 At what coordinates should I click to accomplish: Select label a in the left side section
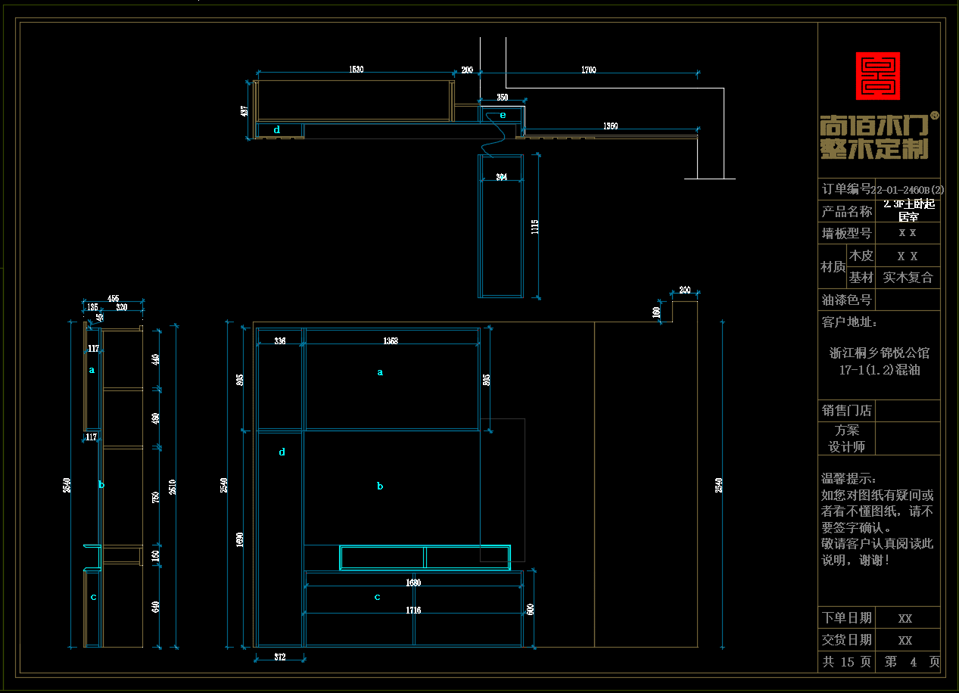(x=92, y=370)
